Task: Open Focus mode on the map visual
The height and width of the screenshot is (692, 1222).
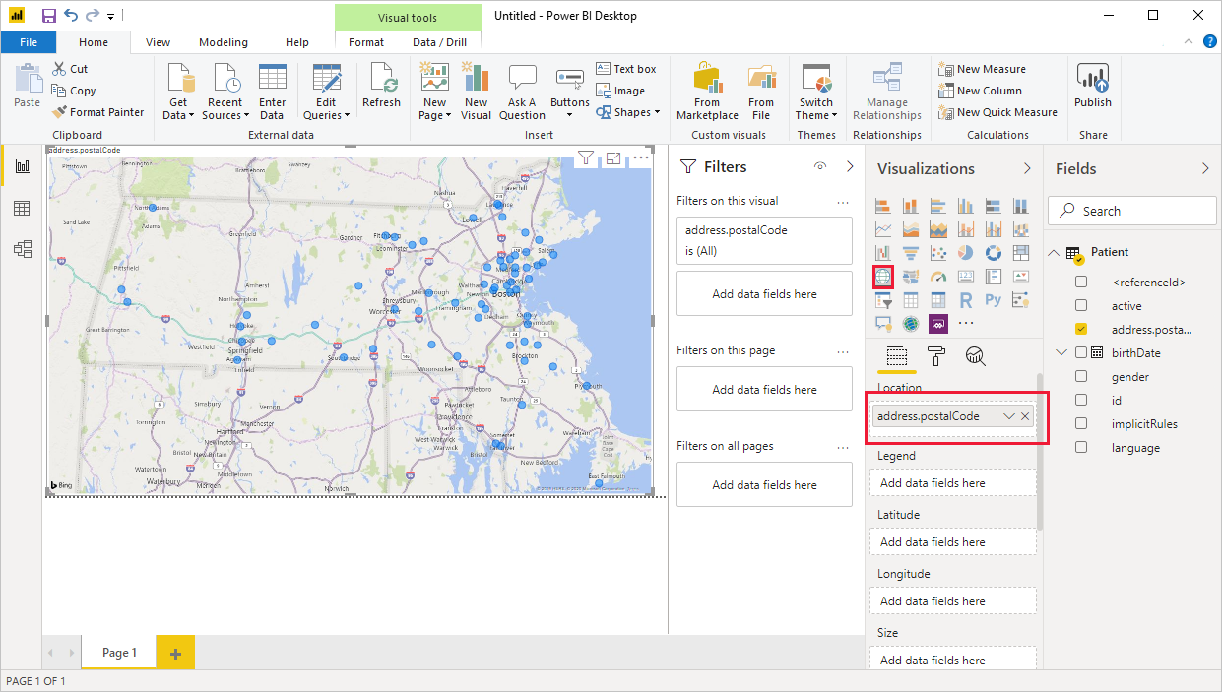Action: pos(613,157)
